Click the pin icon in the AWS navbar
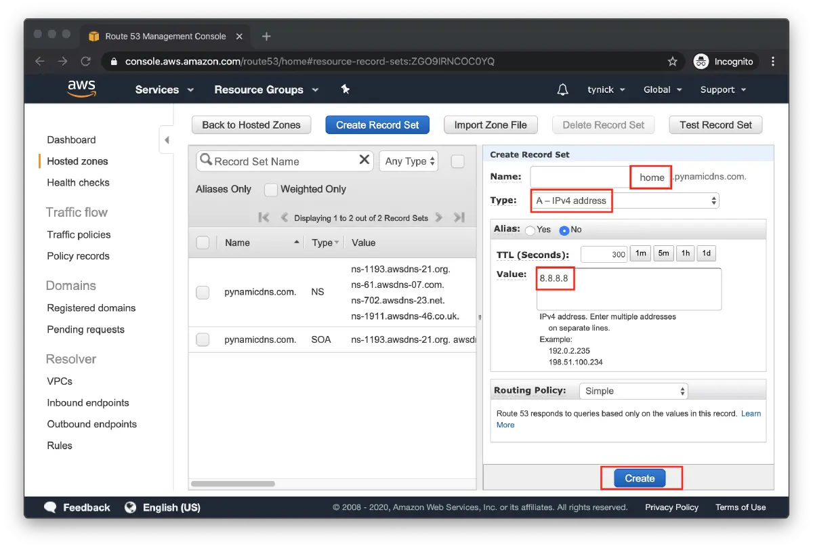813x548 pixels. tap(345, 89)
